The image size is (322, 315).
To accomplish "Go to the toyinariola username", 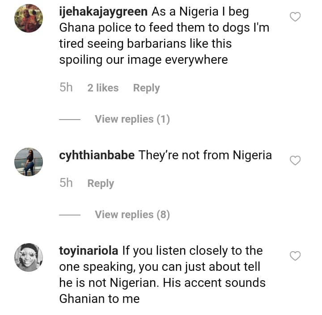I will tap(89, 251).
